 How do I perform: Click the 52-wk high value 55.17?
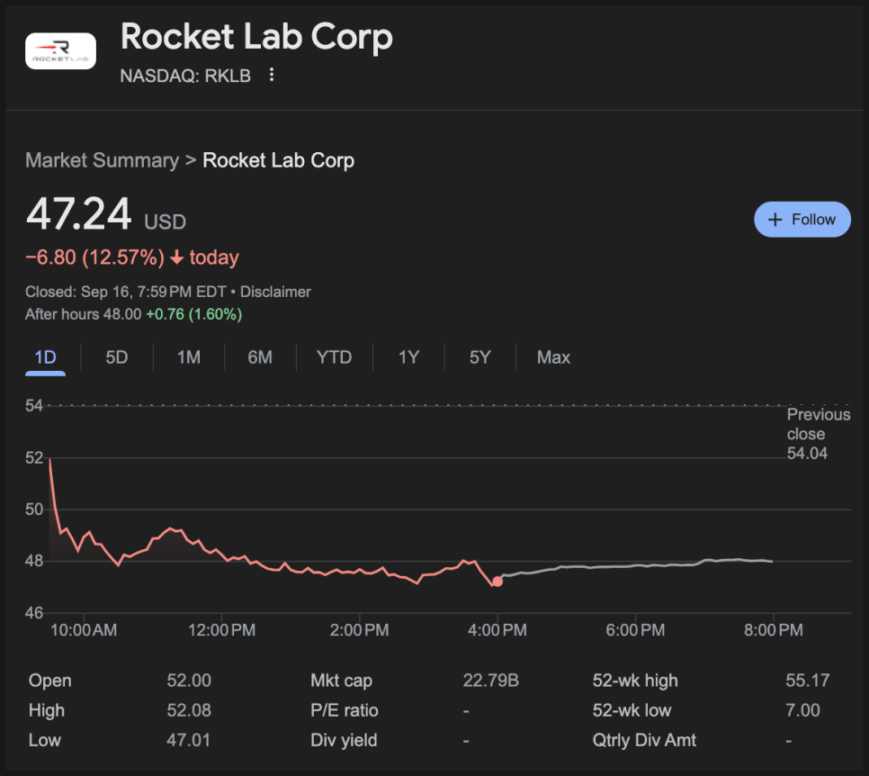click(x=808, y=681)
